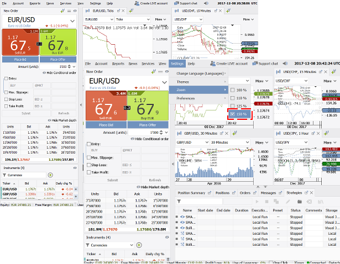Click add-chart icon next to background EUR/USD Ticks tab

click(131, 10)
